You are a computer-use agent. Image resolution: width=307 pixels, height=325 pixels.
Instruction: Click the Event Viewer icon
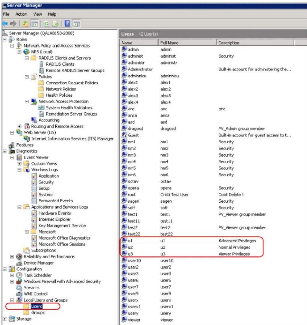point(19,157)
